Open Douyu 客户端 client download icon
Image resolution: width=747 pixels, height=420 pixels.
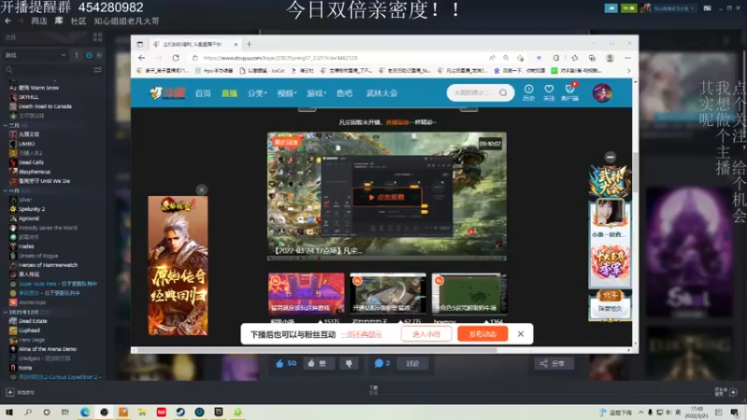click(x=570, y=92)
